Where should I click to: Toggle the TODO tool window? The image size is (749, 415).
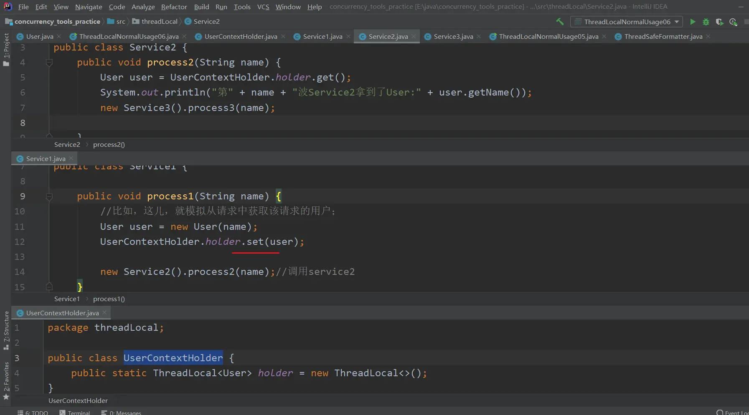33,412
